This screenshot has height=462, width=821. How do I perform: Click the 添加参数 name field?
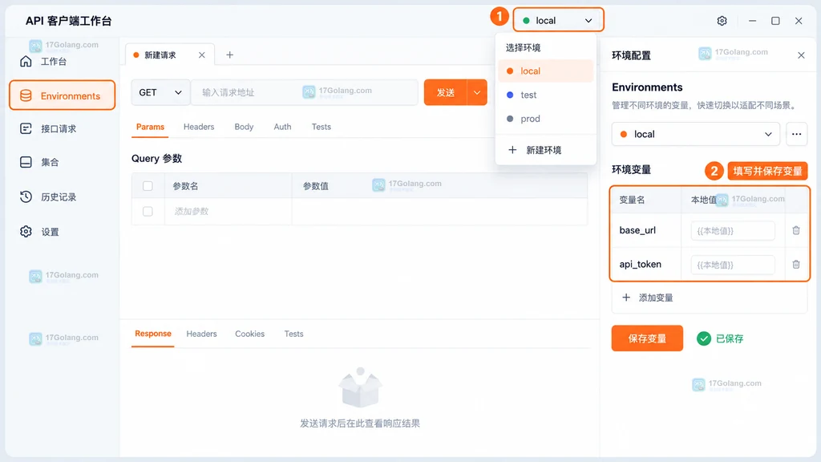[229, 211]
